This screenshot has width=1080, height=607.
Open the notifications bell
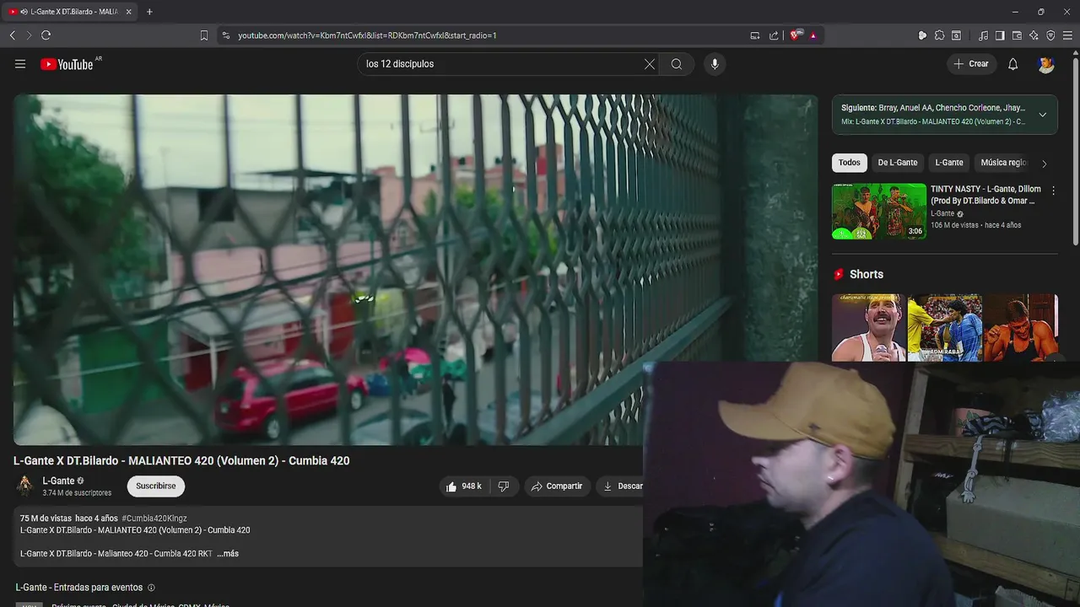pos(1013,64)
